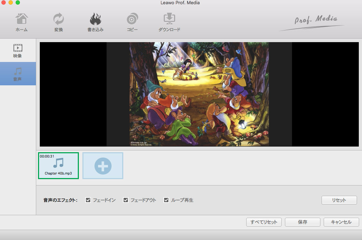Disable the ループ再生 loop checkbox
Viewport: 362px width, 240px height.
[x=166, y=200]
